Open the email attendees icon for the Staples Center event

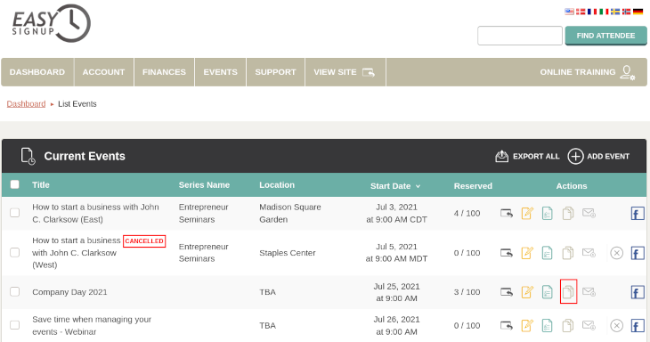[589, 252]
